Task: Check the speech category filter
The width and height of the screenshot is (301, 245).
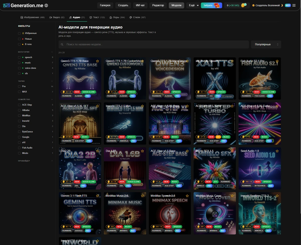Action: click(x=19, y=57)
